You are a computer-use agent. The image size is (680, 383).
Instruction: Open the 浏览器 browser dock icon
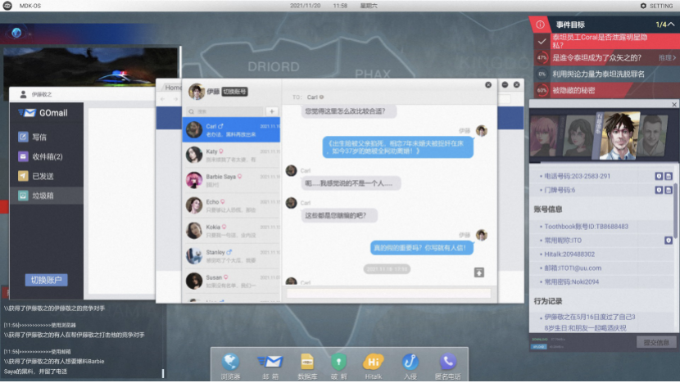coord(230,363)
